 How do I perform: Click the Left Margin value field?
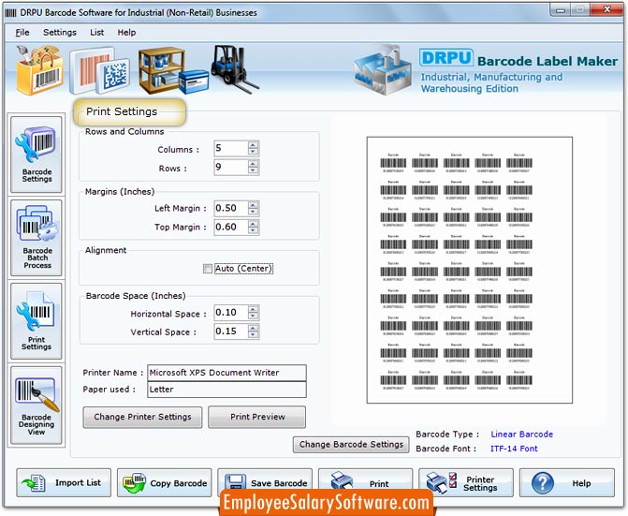(231, 208)
